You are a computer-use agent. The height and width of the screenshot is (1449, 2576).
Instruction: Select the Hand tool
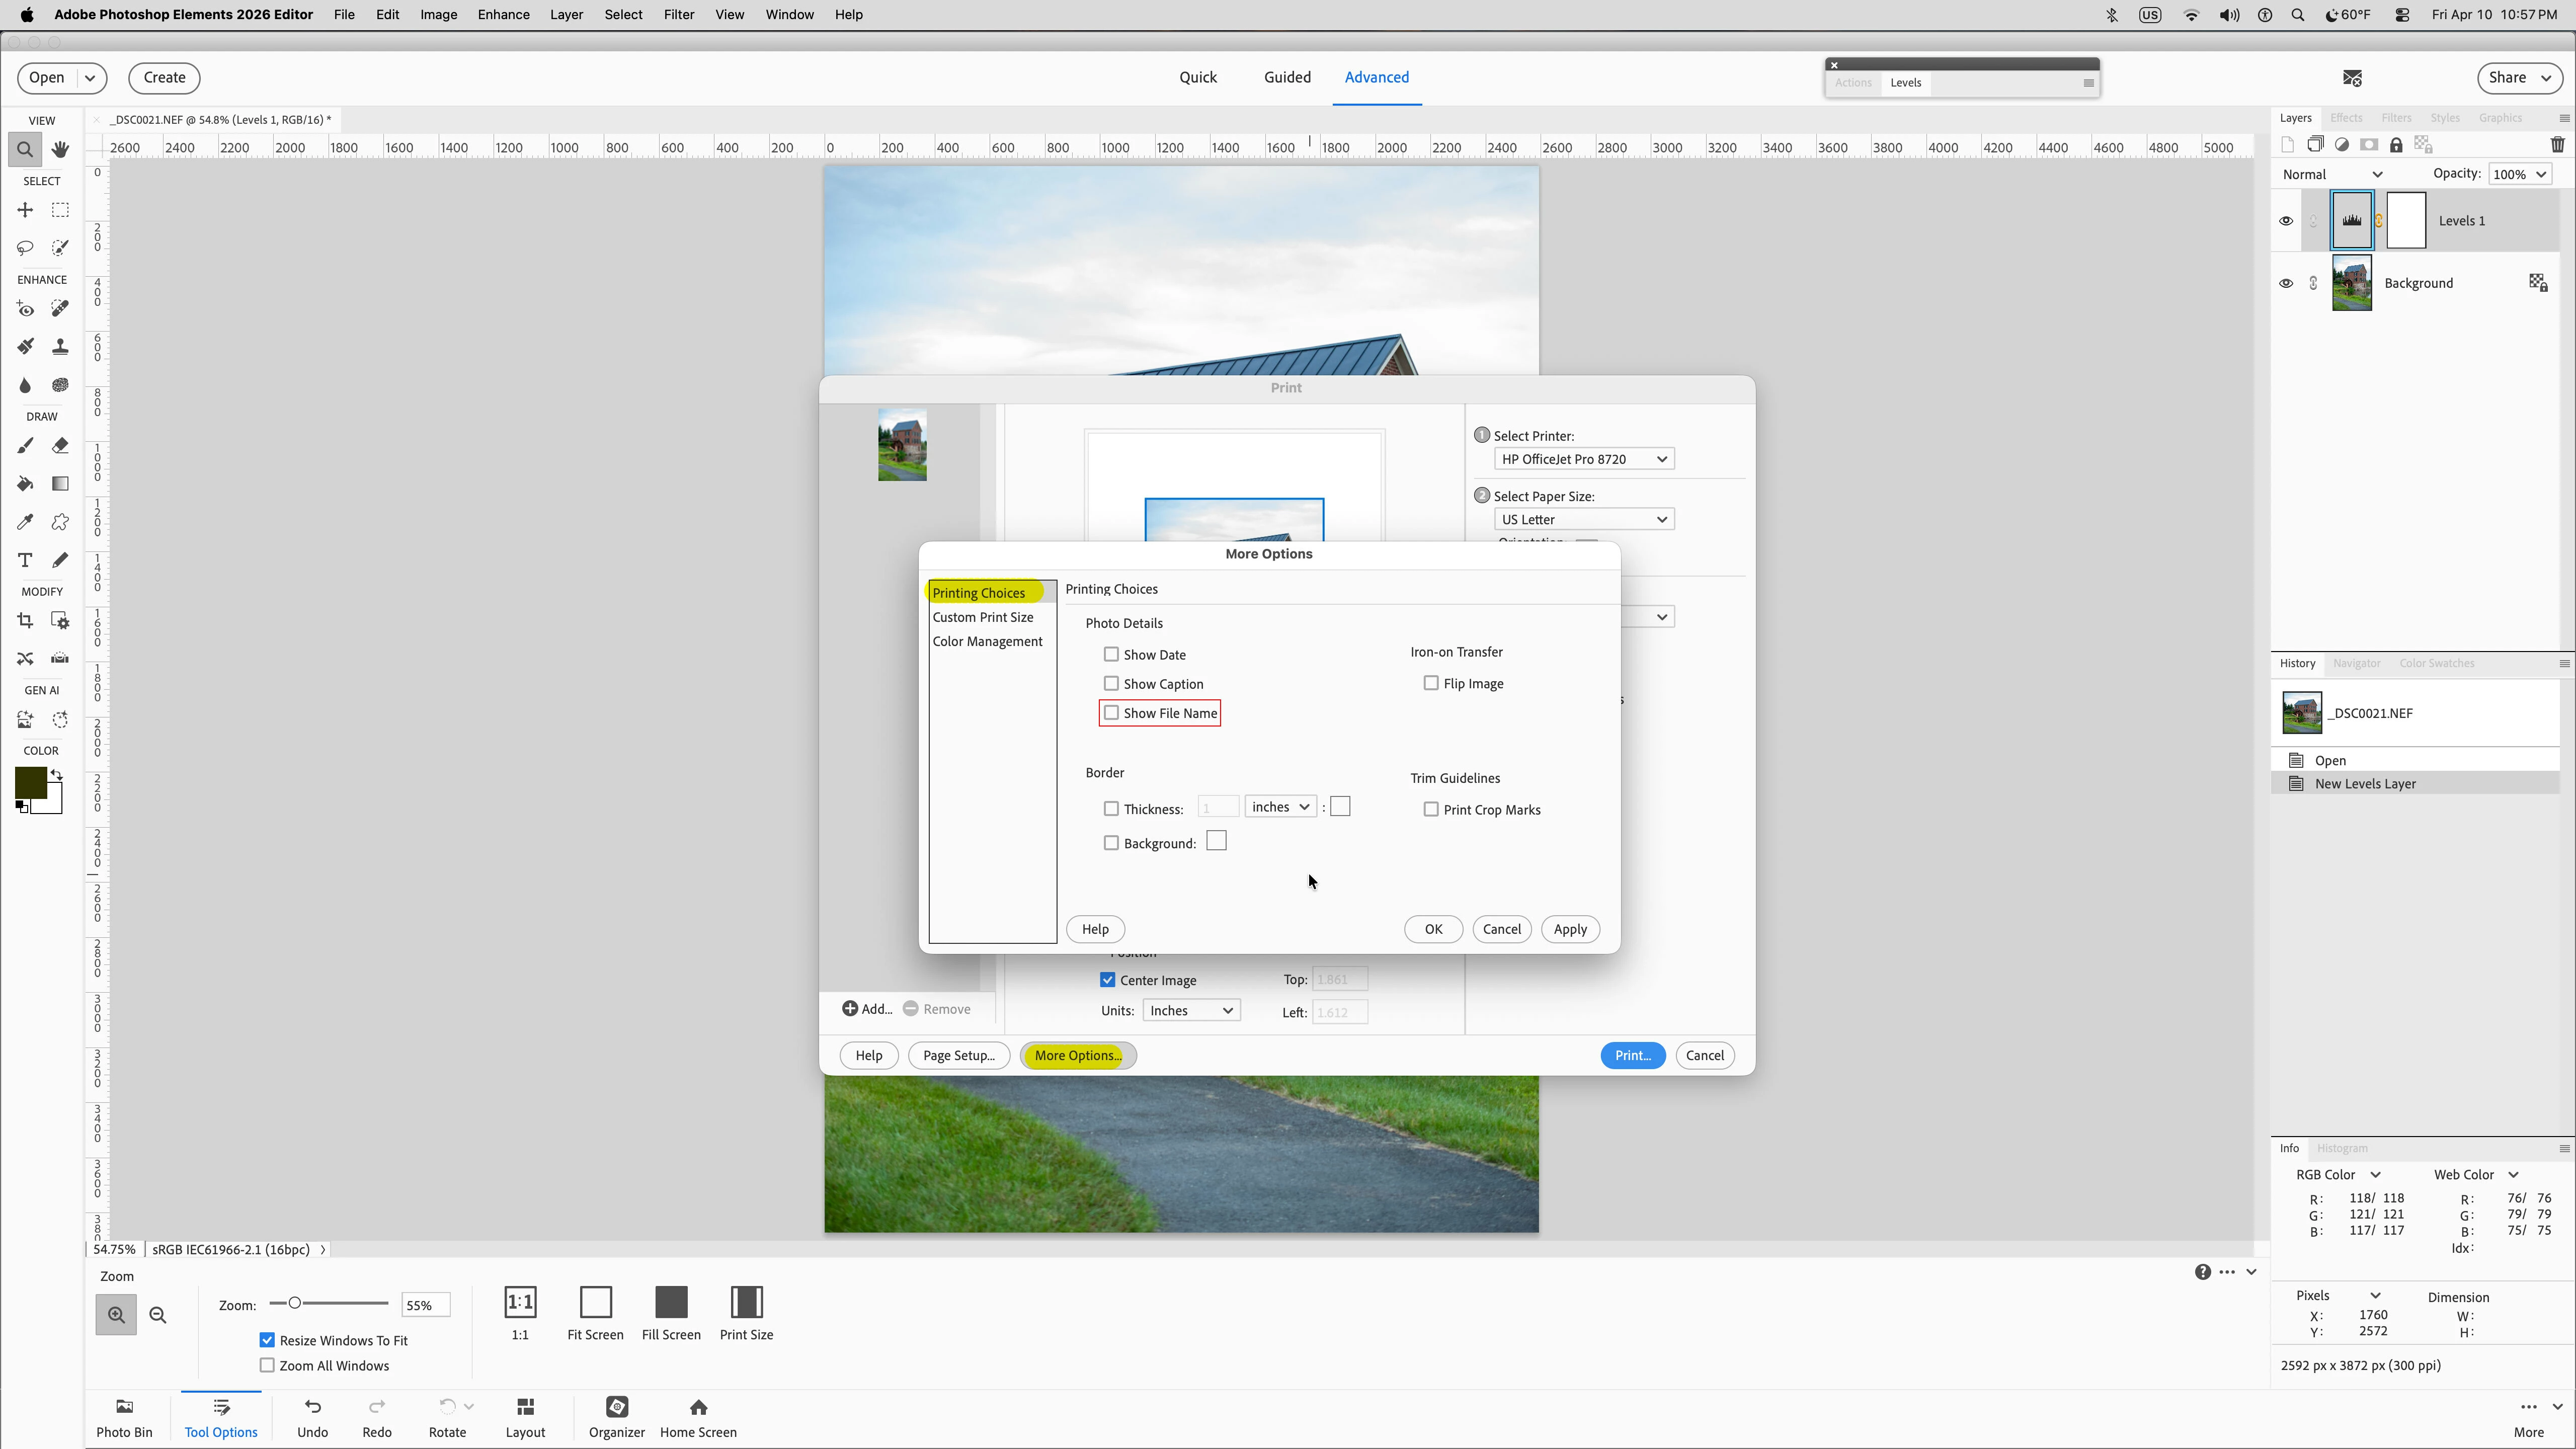pyautogui.click(x=60, y=149)
